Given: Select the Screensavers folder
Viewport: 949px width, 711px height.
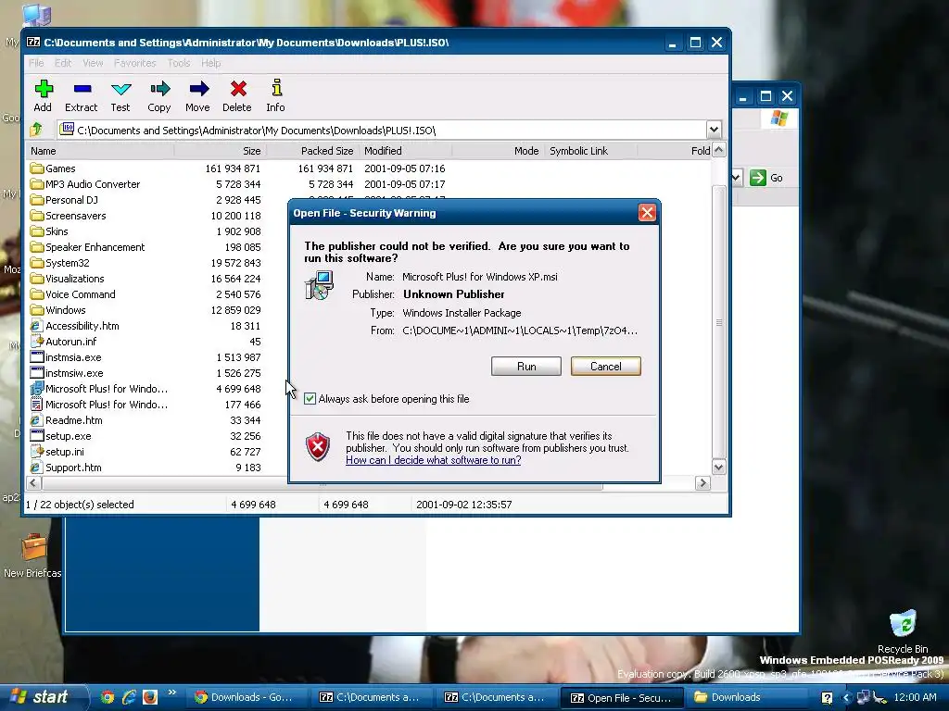Looking at the screenshot, I should pyautogui.click(x=69, y=216).
